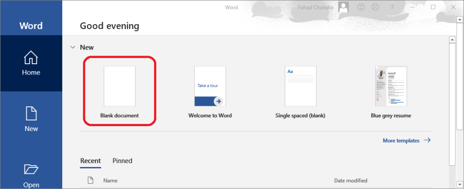
Task: Open the Home page in sidebar
Action: point(31,63)
